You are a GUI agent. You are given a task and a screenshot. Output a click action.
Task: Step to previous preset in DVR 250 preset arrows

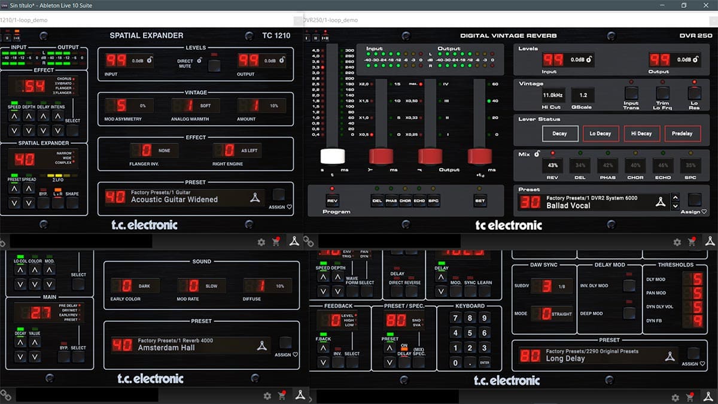tap(676, 197)
